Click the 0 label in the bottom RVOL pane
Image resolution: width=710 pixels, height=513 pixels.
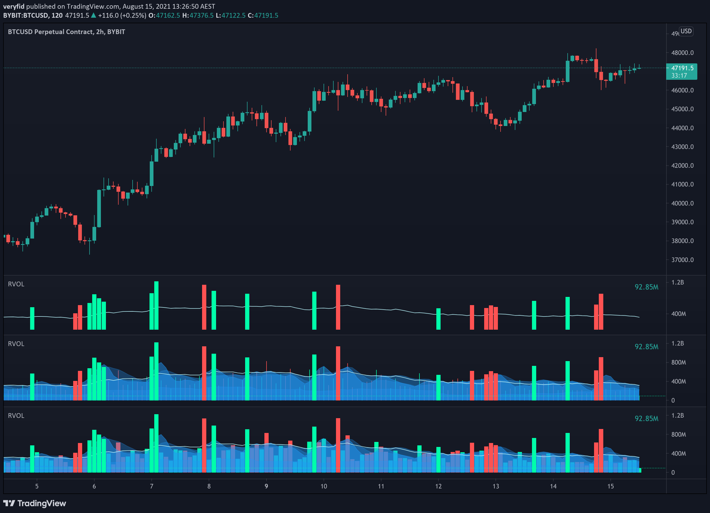(673, 473)
